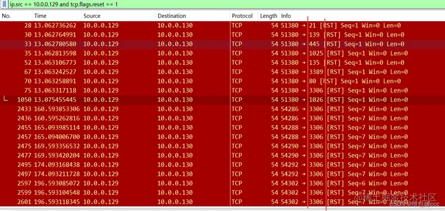Click time value 165.094006700
Viewport: 445px width, 211px height.
click(x=57, y=137)
